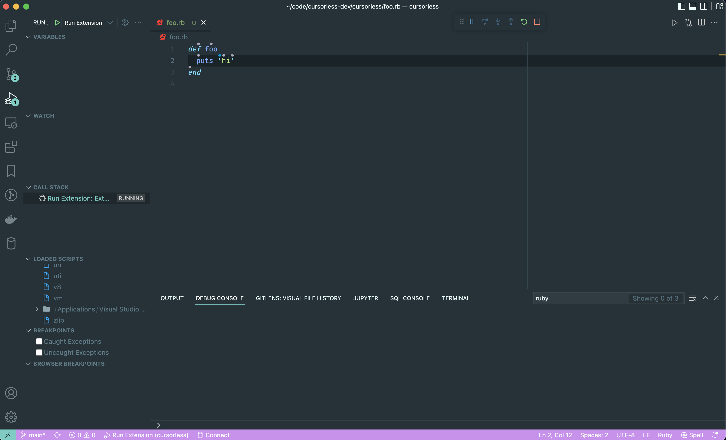
Task: Step into the function call
Action: 498,21
